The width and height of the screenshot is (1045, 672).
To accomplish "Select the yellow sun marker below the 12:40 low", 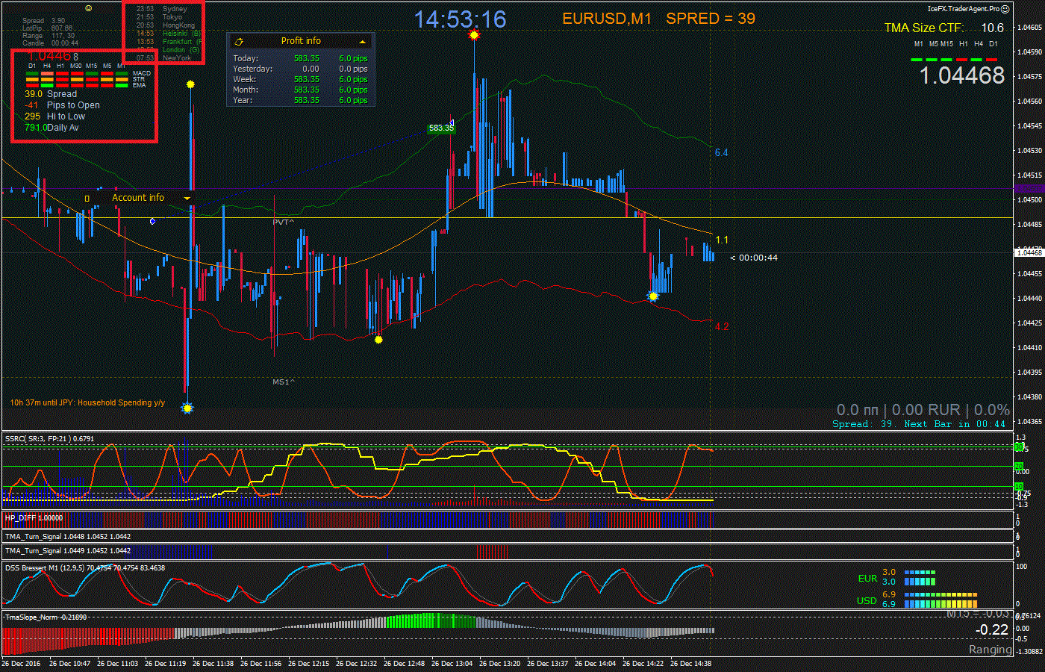I will tap(378, 340).
